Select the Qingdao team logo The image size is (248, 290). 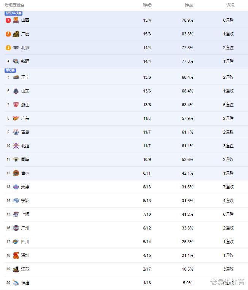pyautogui.click(x=16, y=132)
